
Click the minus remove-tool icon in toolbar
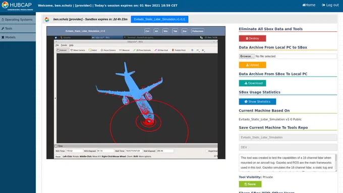tap(198, 50)
